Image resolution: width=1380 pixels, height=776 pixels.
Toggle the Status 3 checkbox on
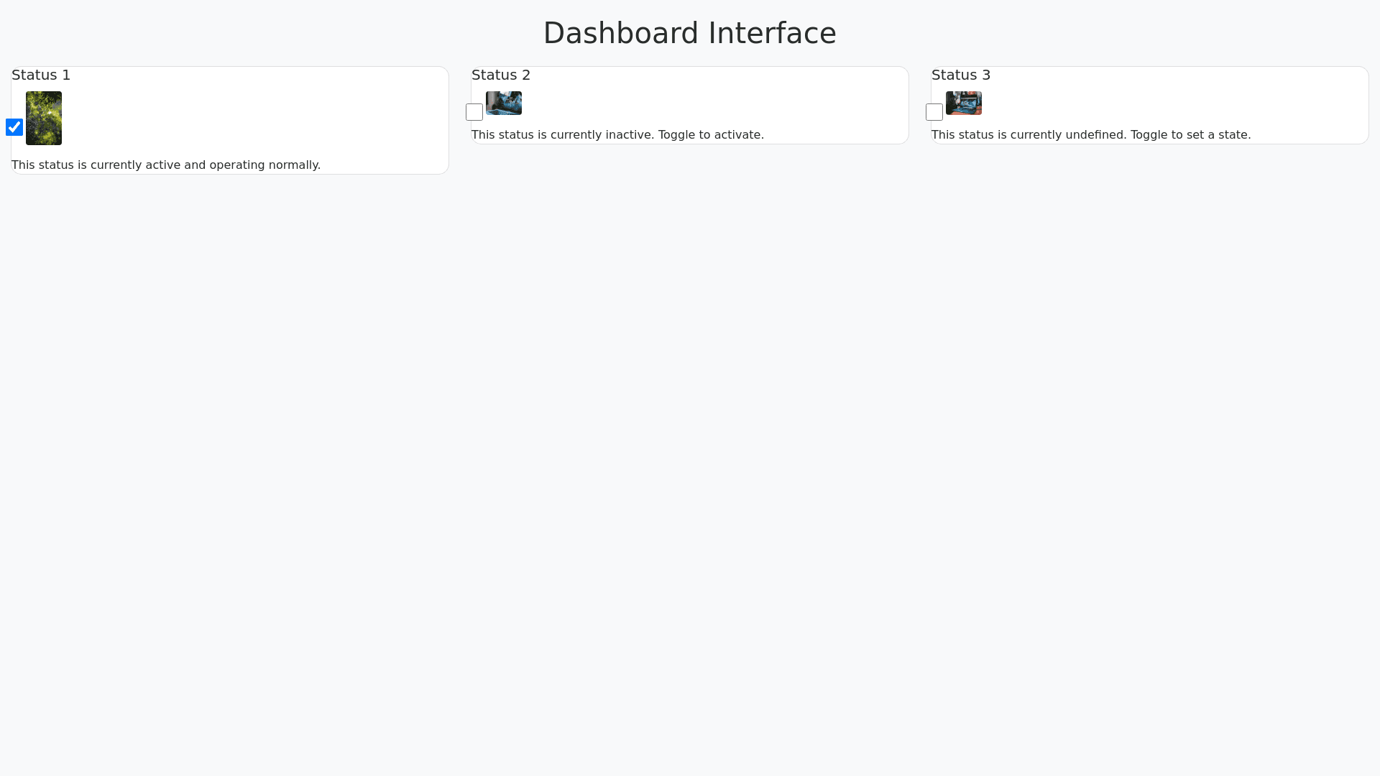pos(934,112)
